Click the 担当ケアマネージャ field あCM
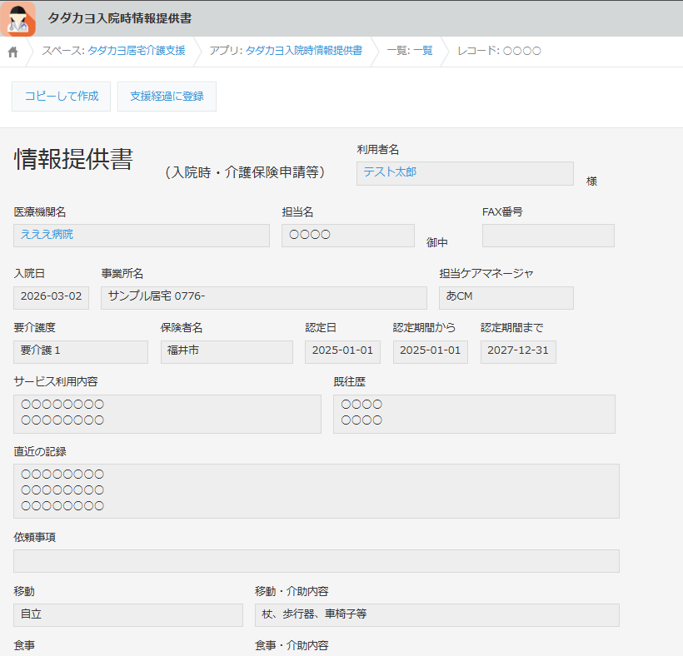 point(506,297)
